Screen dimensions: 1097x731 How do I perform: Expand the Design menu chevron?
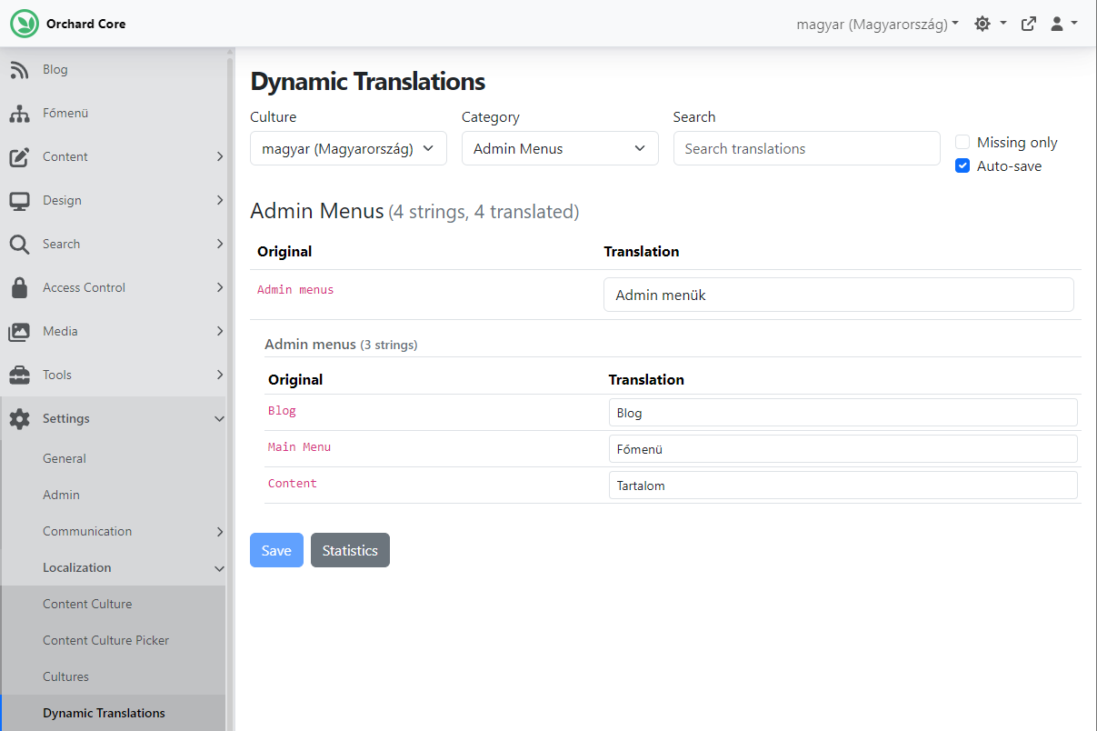tap(219, 200)
